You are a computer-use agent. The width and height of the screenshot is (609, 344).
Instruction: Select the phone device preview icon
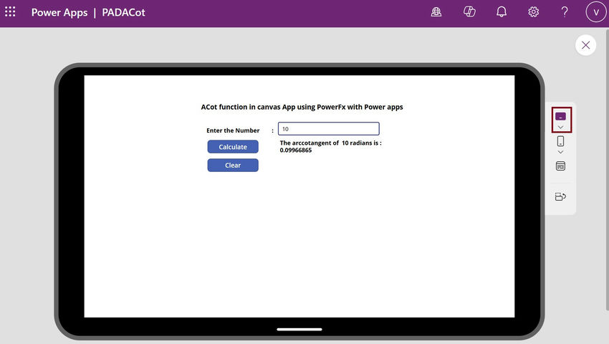pyautogui.click(x=560, y=140)
